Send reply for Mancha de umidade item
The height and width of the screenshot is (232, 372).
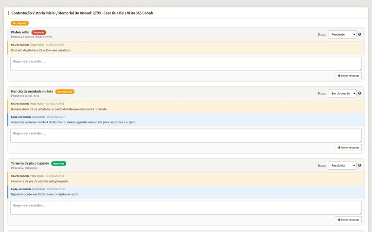pyautogui.click(x=348, y=148)
